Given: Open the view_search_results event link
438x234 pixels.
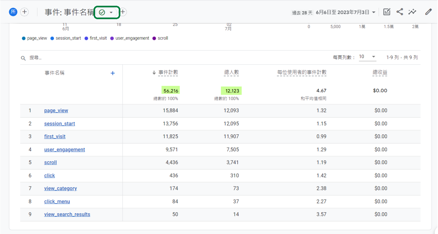Looking at the screenshot, I should coord(67,215).
